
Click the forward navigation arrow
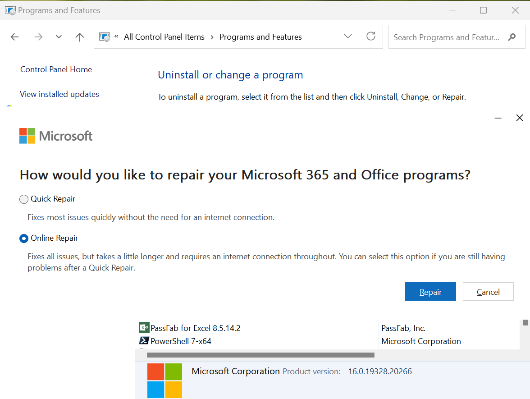39,37
